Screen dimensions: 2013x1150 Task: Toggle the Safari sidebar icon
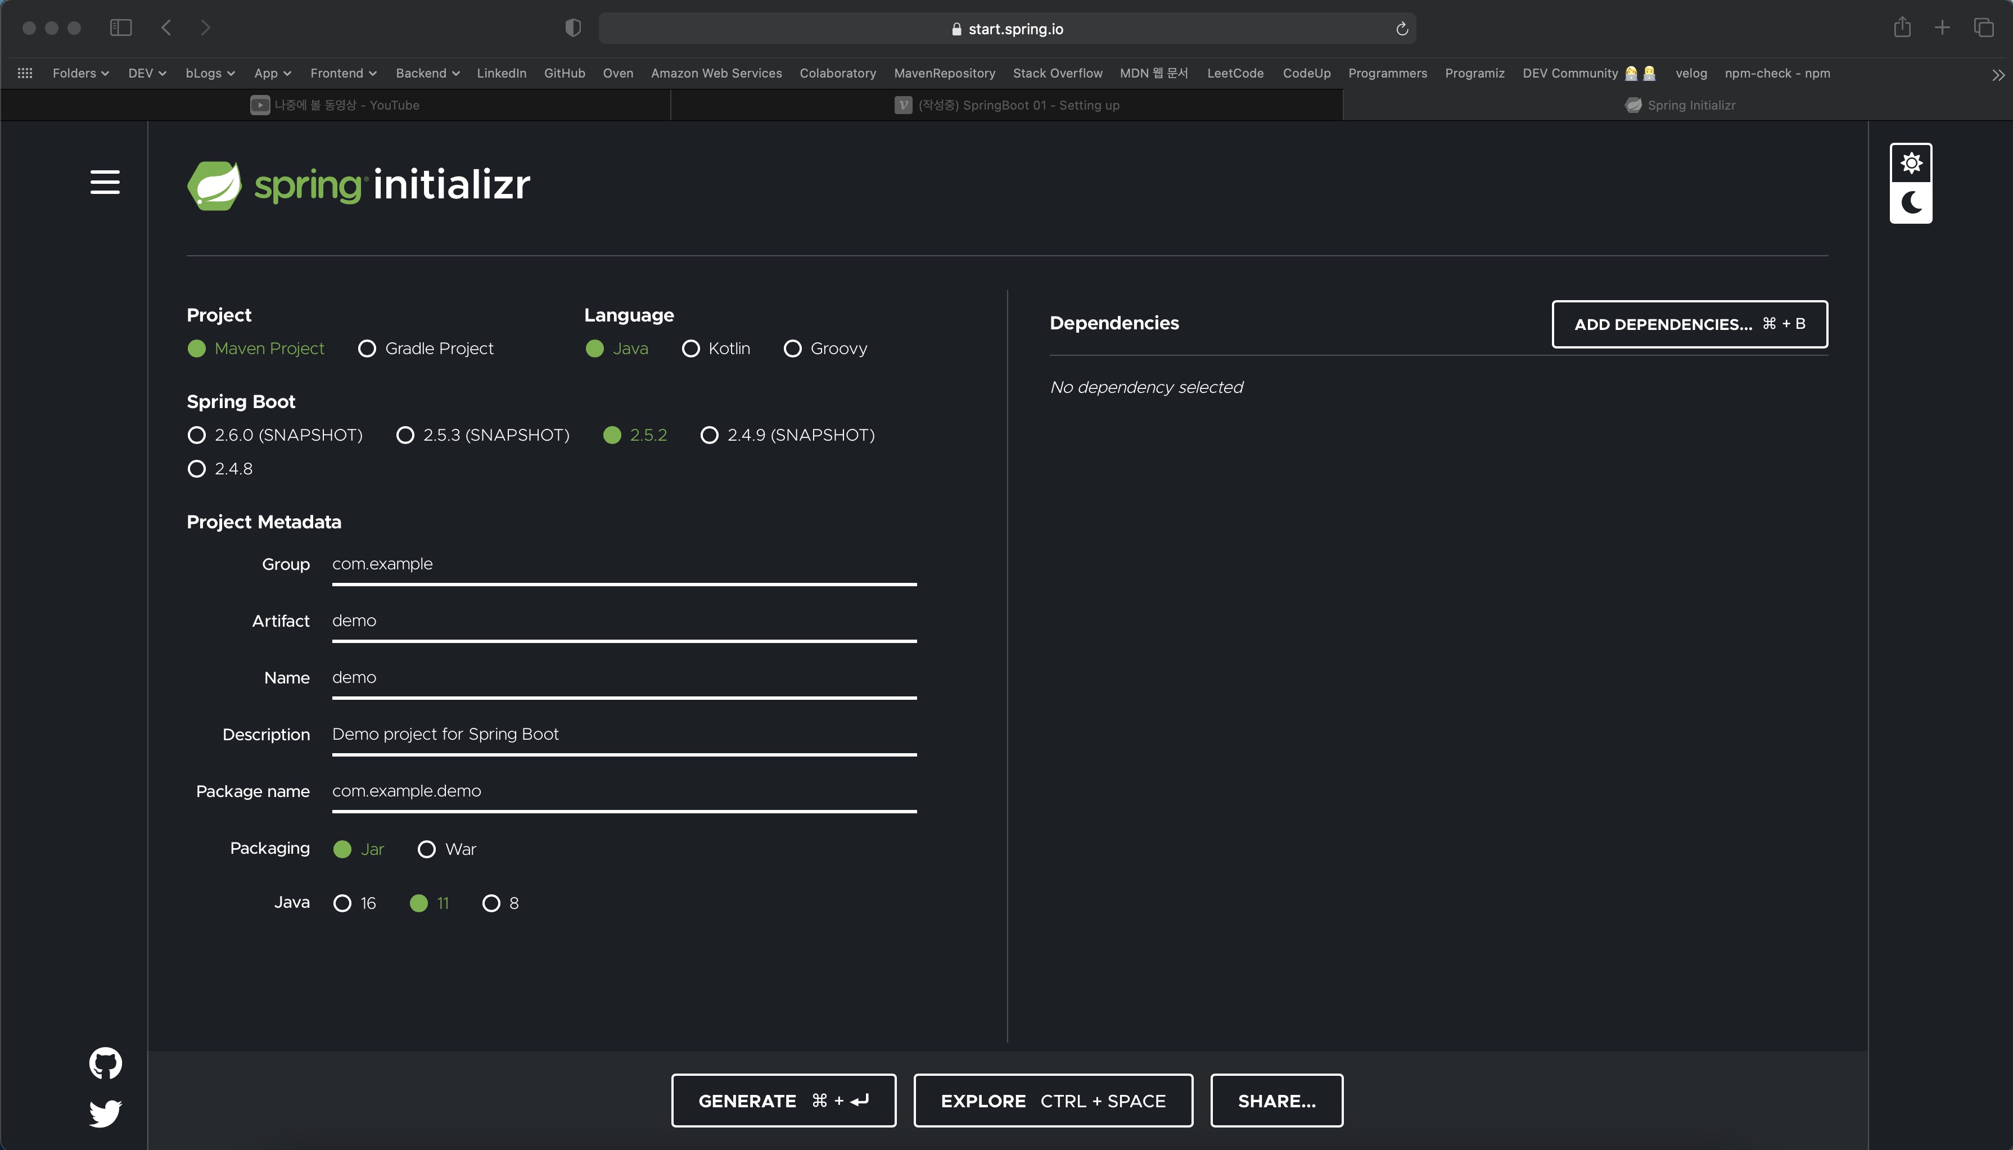pyautogui.click(x=120, y=28)
